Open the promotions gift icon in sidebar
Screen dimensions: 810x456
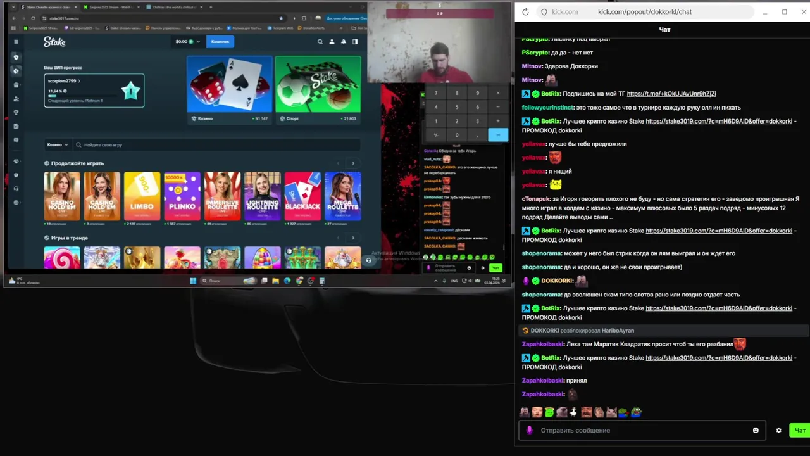[x=16, y=85]
